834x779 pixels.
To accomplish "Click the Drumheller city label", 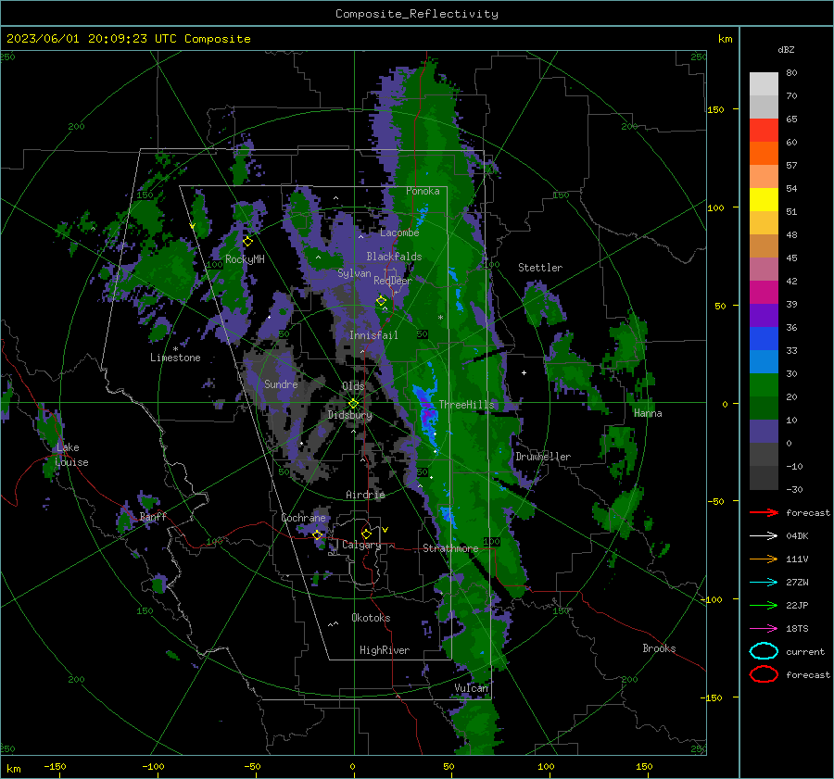I will coord(543,457).
